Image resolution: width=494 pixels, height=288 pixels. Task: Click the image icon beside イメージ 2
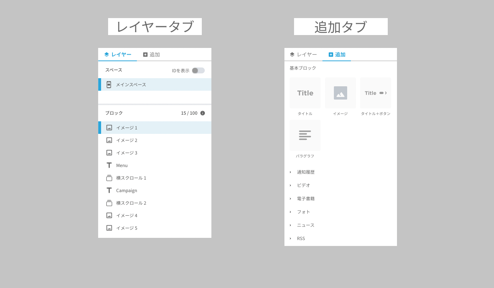[x=109, y=140]
